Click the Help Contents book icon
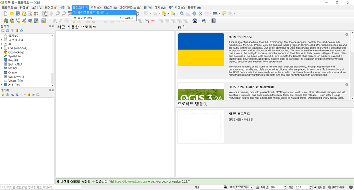354x190 pixels. click(x=213, y=21)
